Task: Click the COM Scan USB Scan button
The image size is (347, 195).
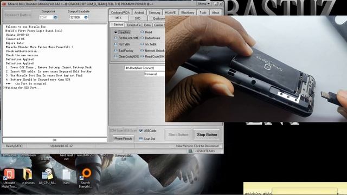Action: tap(123, 131)
